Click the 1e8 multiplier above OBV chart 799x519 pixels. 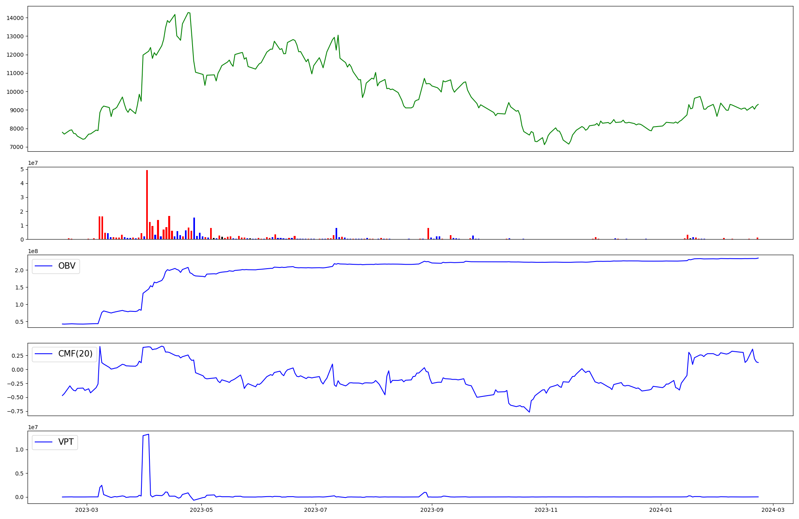33,251
